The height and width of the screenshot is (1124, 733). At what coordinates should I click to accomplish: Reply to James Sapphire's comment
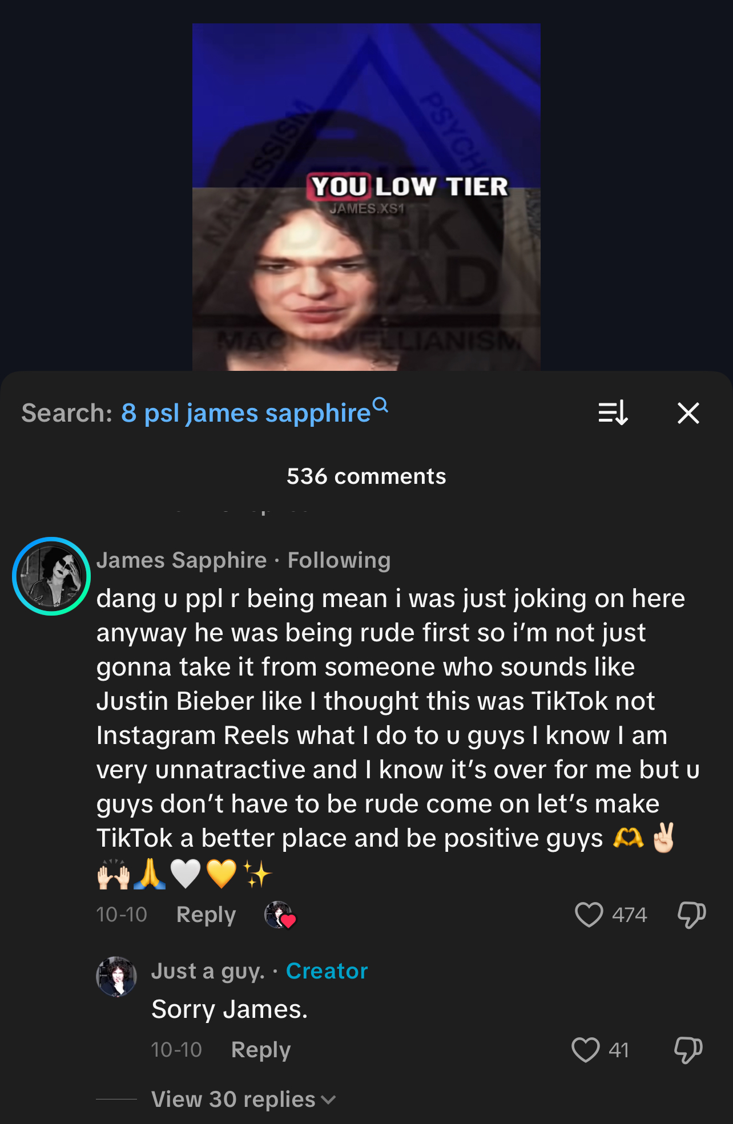click(x=206, y=915)
